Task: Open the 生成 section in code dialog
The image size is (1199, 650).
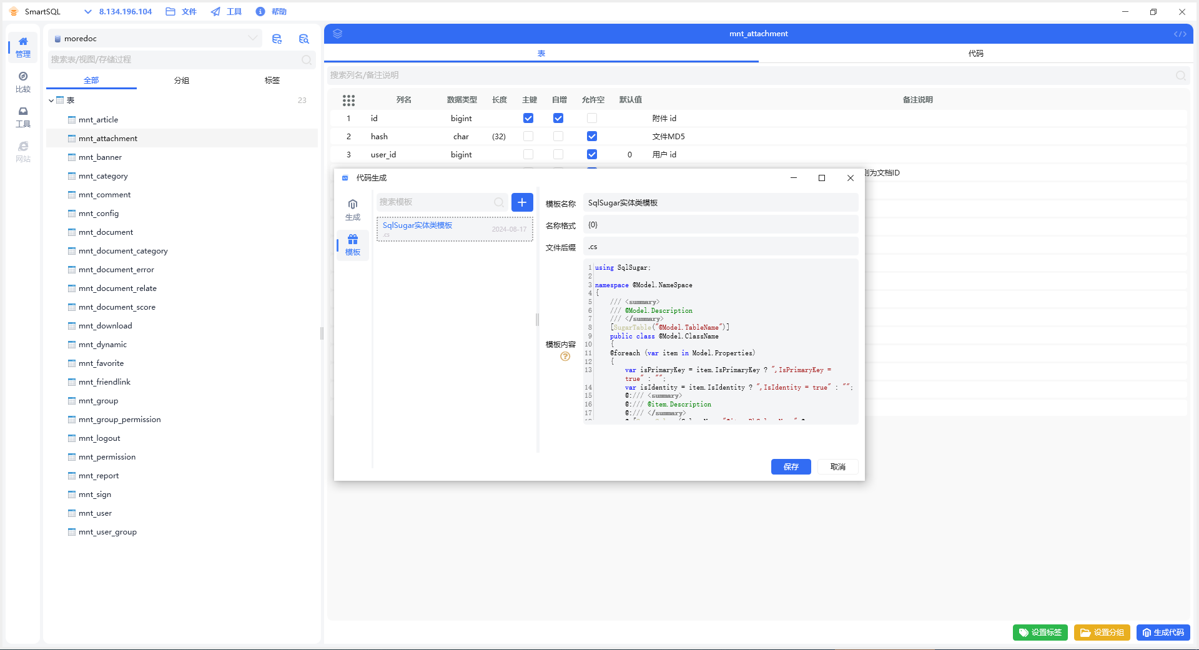Action: (x=353, y=210)
